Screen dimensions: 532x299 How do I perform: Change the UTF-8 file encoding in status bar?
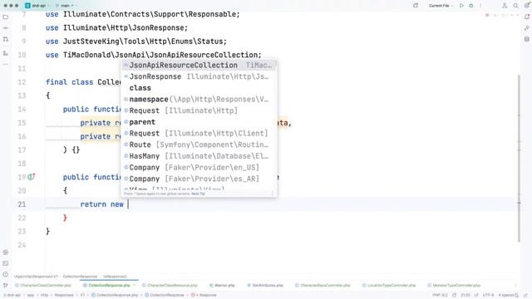point(488,295)
